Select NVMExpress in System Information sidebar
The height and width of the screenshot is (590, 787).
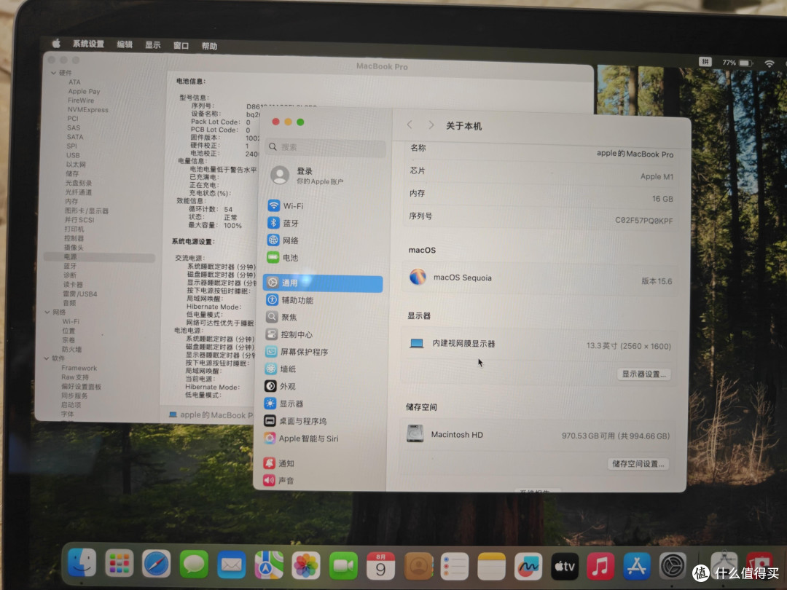coord(88,109)
